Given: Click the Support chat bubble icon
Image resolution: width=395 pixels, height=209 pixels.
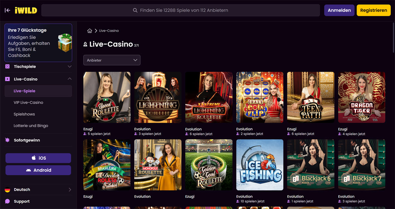Looking at the screenshot, I should (7, 201).
